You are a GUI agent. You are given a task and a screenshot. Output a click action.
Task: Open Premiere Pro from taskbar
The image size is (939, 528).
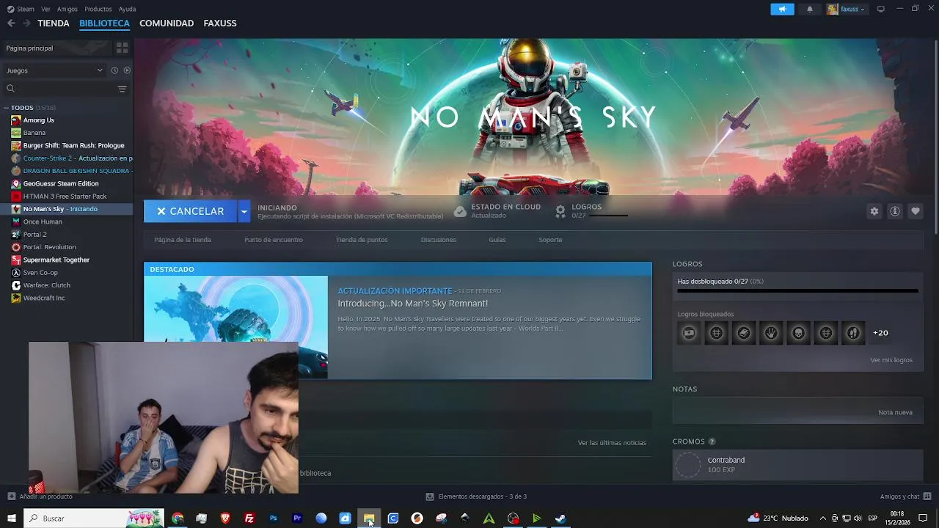297,518
